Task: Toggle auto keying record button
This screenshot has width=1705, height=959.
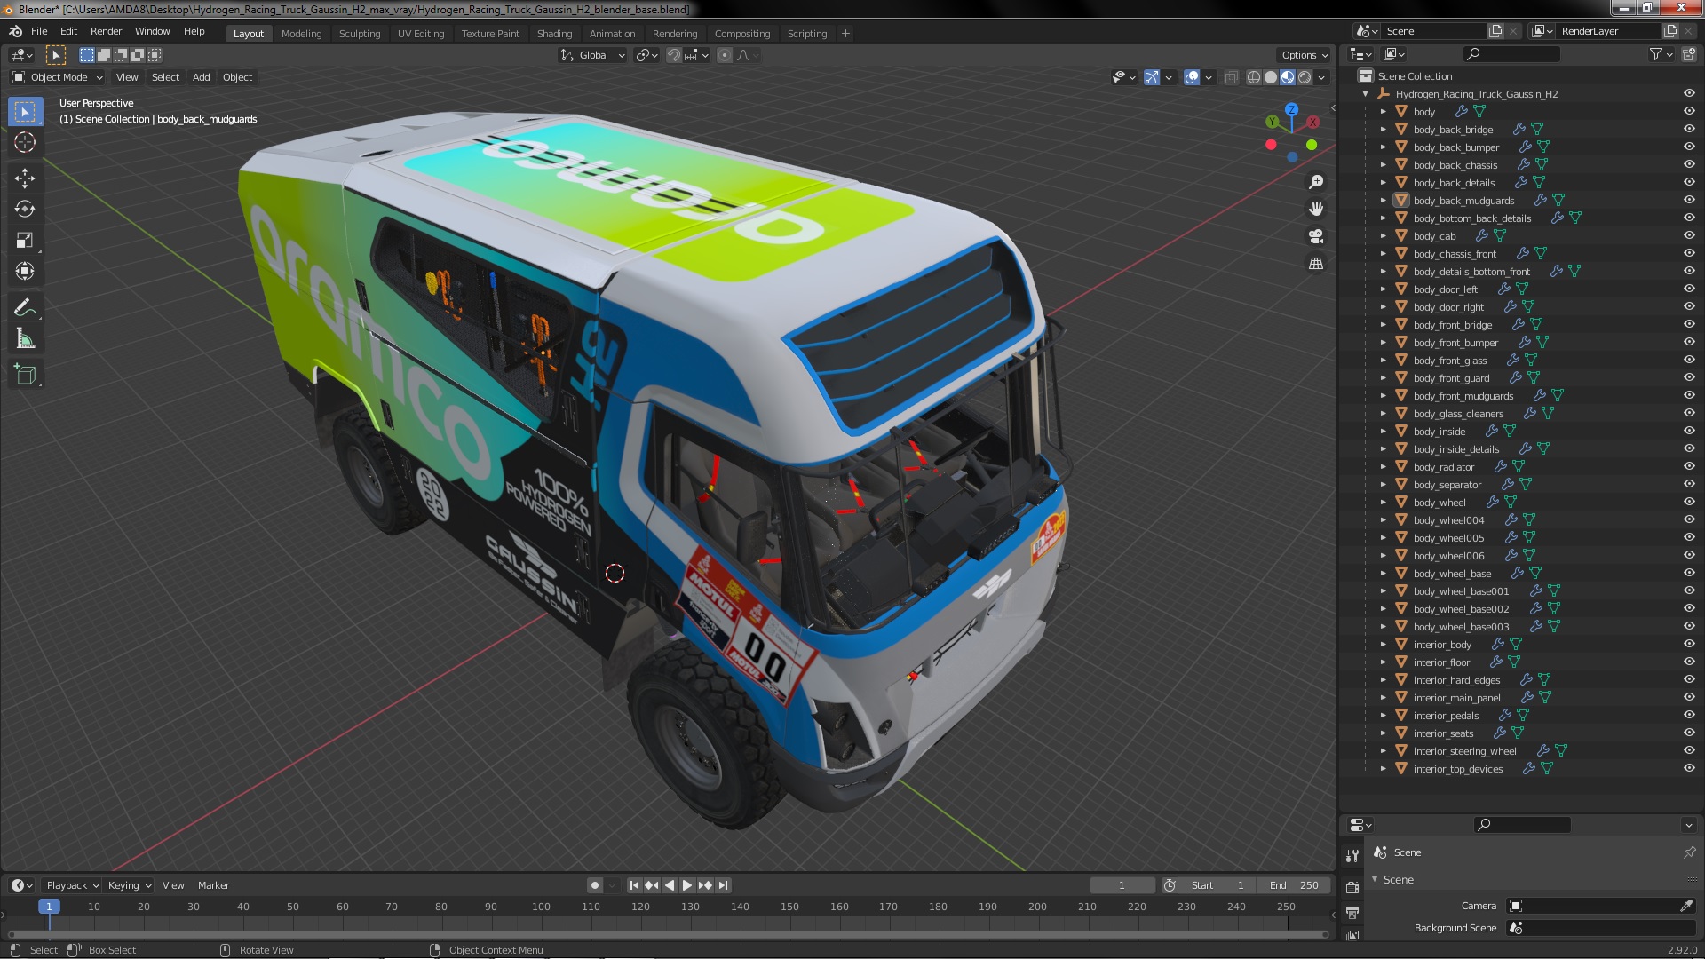Action: tap(595, 885)
